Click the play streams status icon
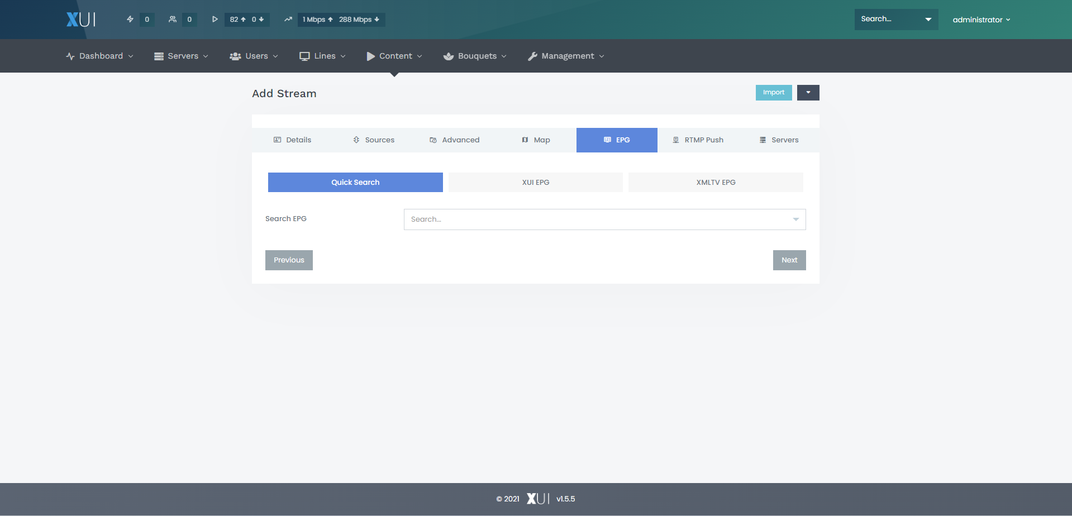Viewport: 1072px width, 516px height. click(215, 19)
